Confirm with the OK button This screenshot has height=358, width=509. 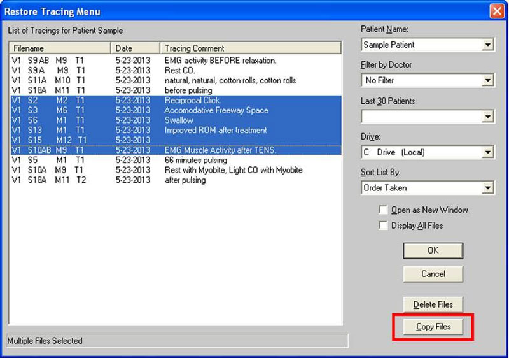coord(433,250)
